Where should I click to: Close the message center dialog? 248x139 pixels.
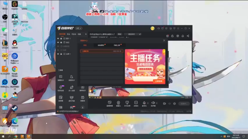164,40
